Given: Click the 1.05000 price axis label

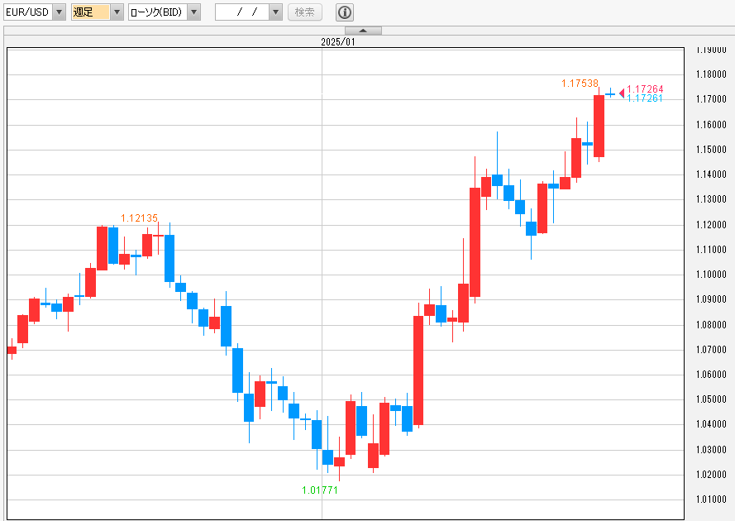Looking at the screenshot, I should point(711,399).
